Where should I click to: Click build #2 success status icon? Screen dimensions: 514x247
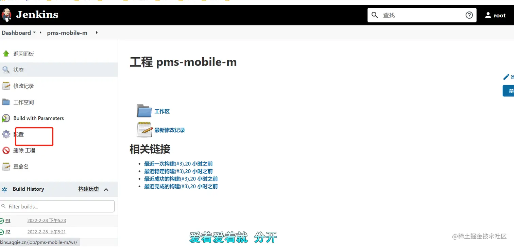(2, 232)
